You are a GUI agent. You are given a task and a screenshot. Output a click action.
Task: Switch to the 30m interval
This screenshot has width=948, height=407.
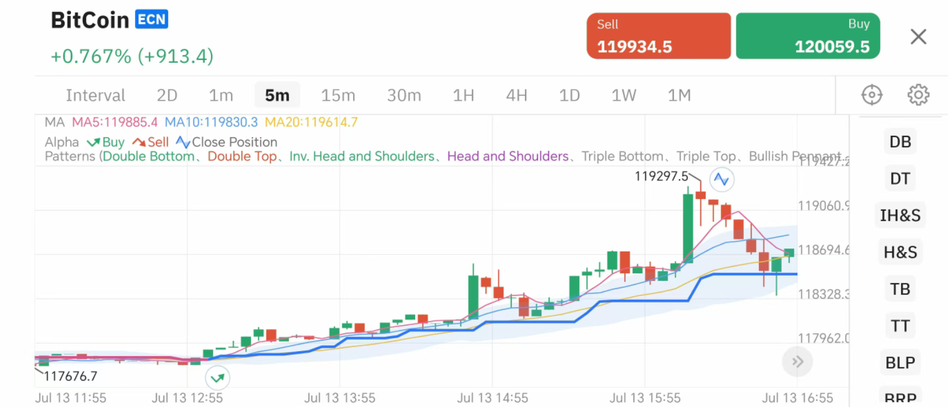click(x=404, y=95)
